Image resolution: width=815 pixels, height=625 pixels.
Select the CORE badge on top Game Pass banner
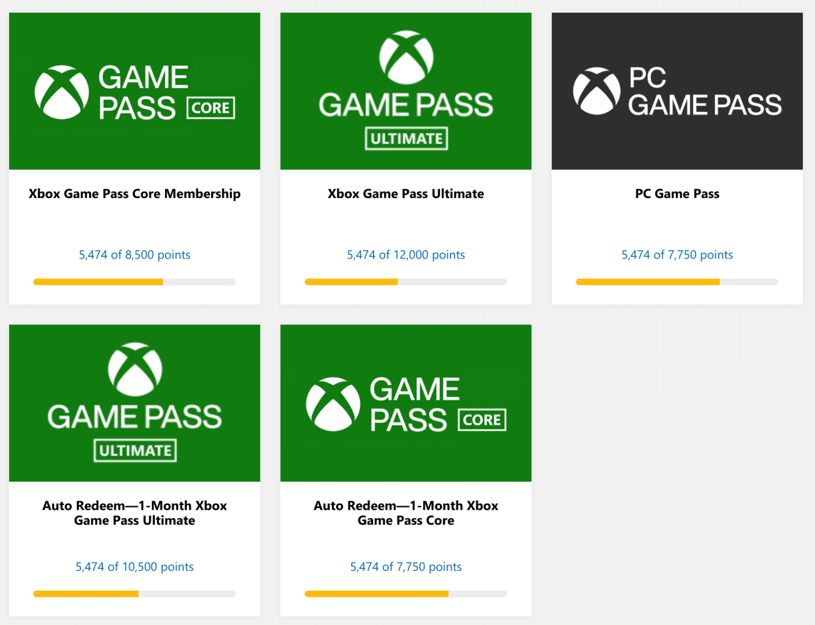click(211, 107)
